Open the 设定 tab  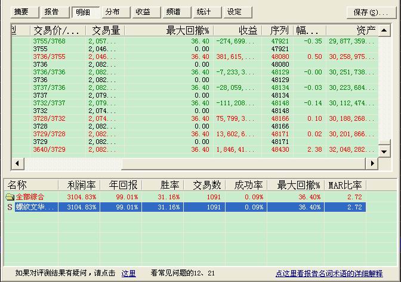(238, 12)
